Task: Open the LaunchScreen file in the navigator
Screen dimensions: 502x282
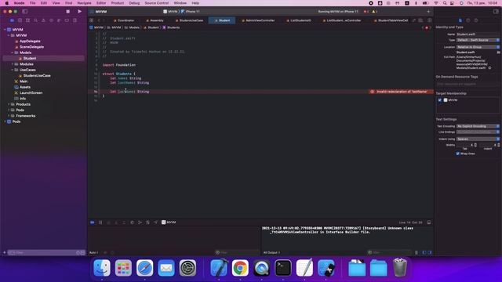Action: [31, 93]
